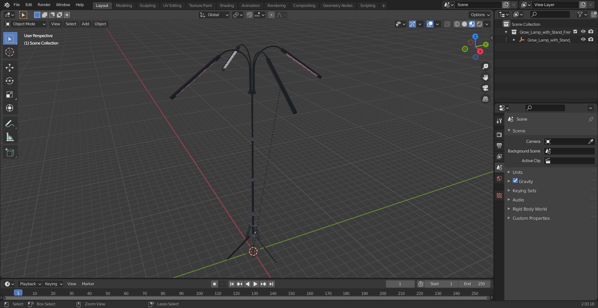
Task: Open the Render properties tab
Action: pos(499,135)
